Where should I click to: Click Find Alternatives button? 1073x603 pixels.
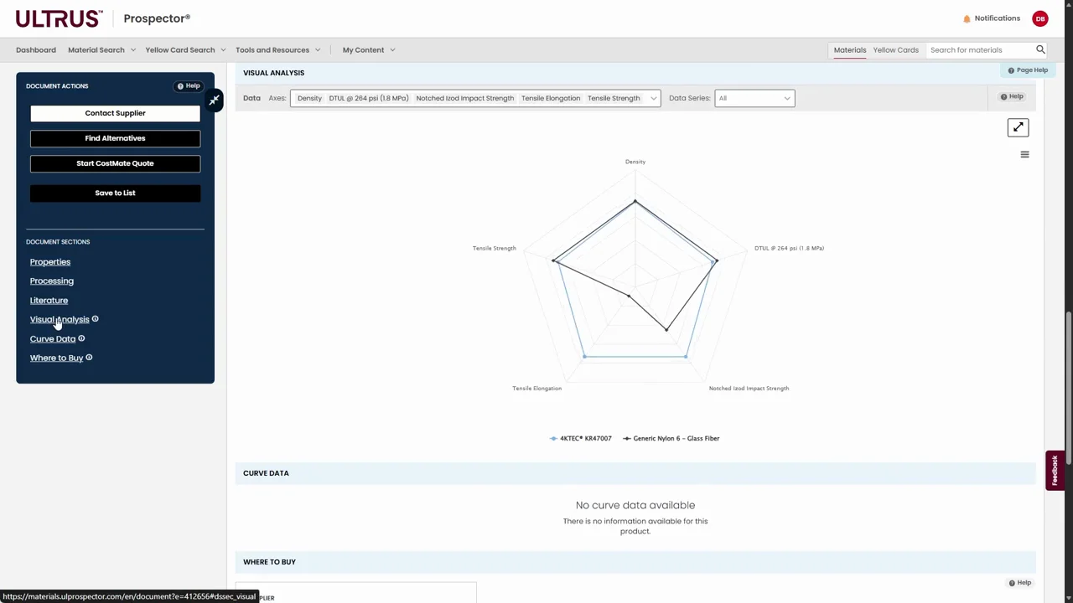point(115,138)
